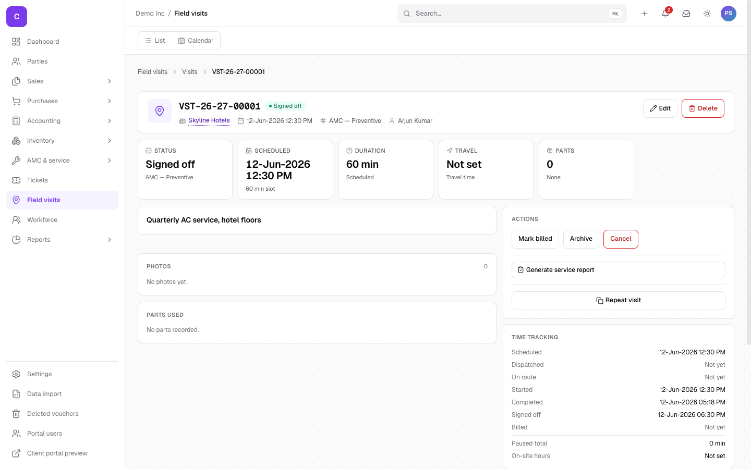
Task: Click the Client portal preview external-link icon
Action: [16, 453]
